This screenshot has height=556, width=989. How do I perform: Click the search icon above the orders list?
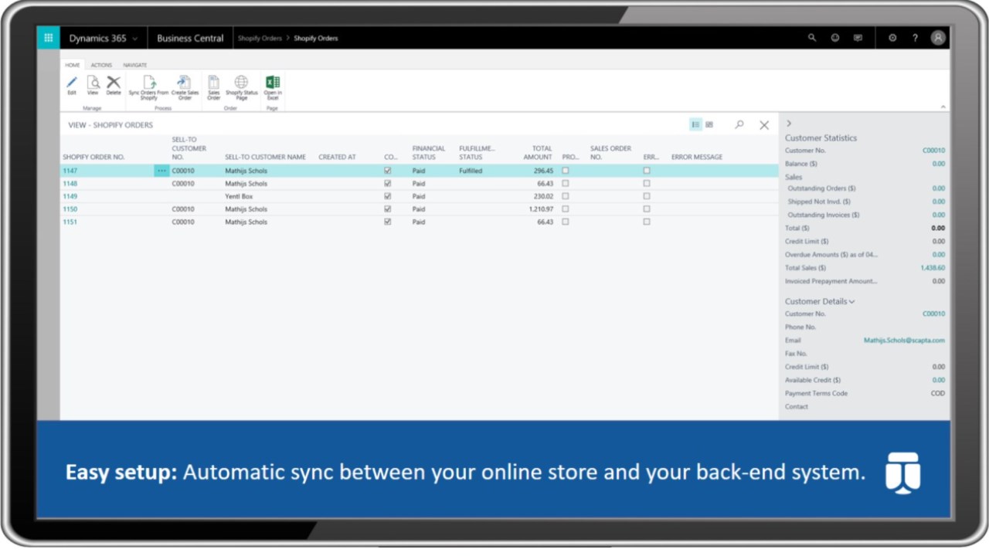pos(739,124)
